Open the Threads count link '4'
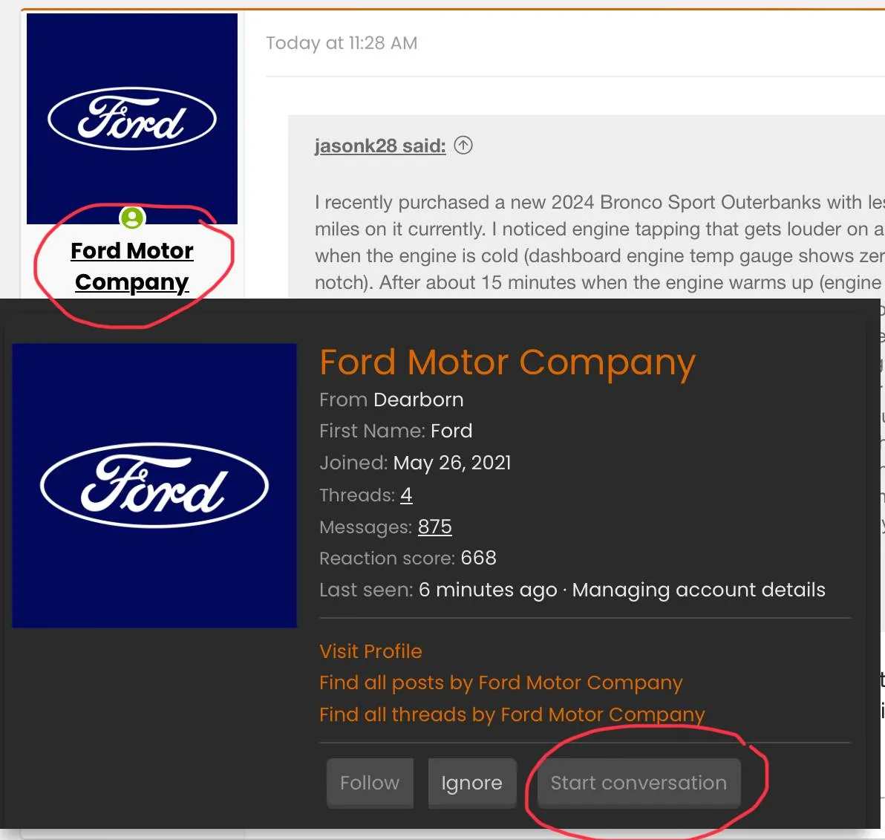The width and height of the screenshot is (885, 840). (406, 495)
